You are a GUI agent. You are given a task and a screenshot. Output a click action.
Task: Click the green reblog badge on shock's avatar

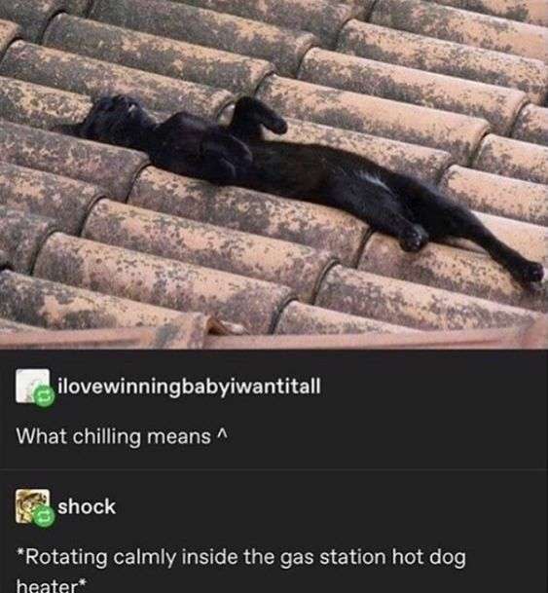44,517
